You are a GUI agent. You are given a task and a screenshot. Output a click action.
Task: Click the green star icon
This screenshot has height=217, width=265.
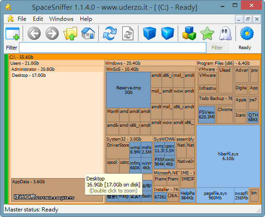tap(207, 34)
